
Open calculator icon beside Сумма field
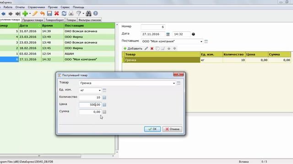pos(104,112)
